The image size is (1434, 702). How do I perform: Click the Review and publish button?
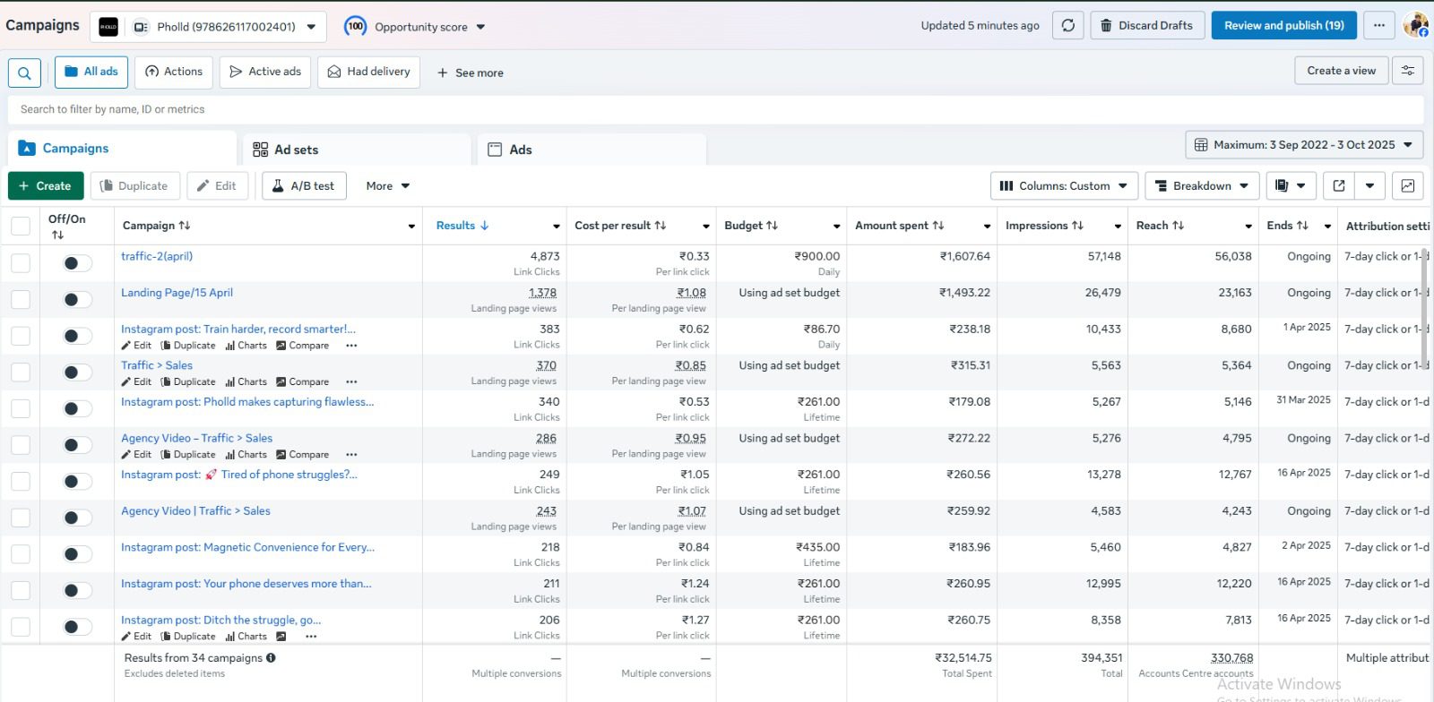[x=1283, y=26]
